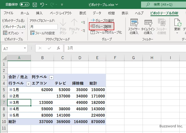Click グループの選択
The height and width of the screenshot is (133, 186).
[x=102, y=20]
